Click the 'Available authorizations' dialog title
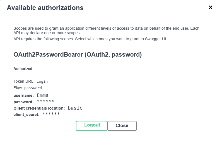The width and height of the screenshot is (217, 144). (45, 8)
